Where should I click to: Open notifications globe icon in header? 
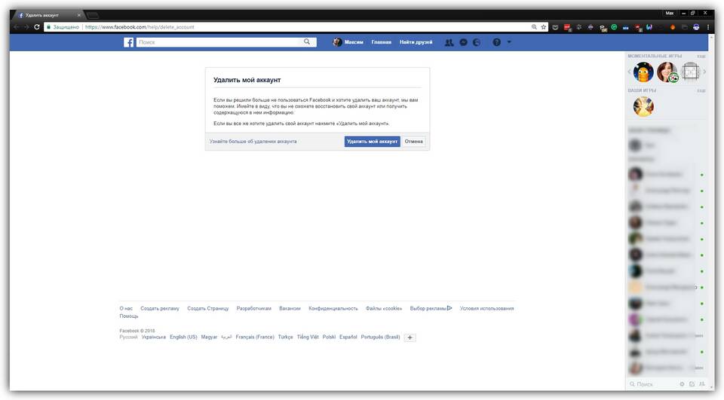pos(477,42)
